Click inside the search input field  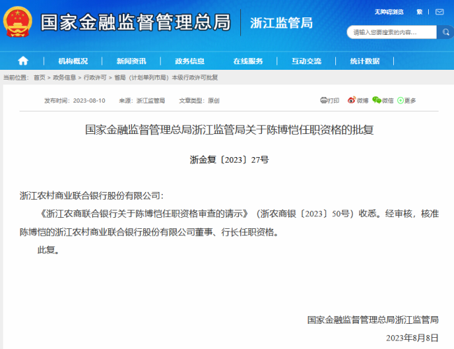point(391,32)
